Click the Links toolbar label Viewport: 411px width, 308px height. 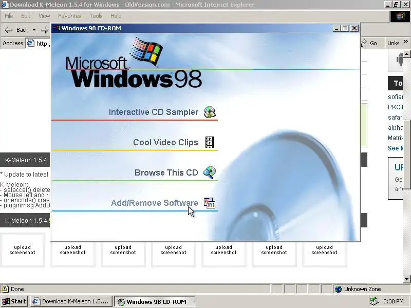click(393, 43)
